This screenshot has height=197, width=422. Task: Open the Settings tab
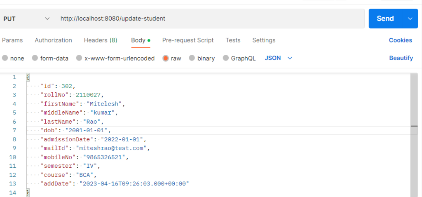point(264,40)
